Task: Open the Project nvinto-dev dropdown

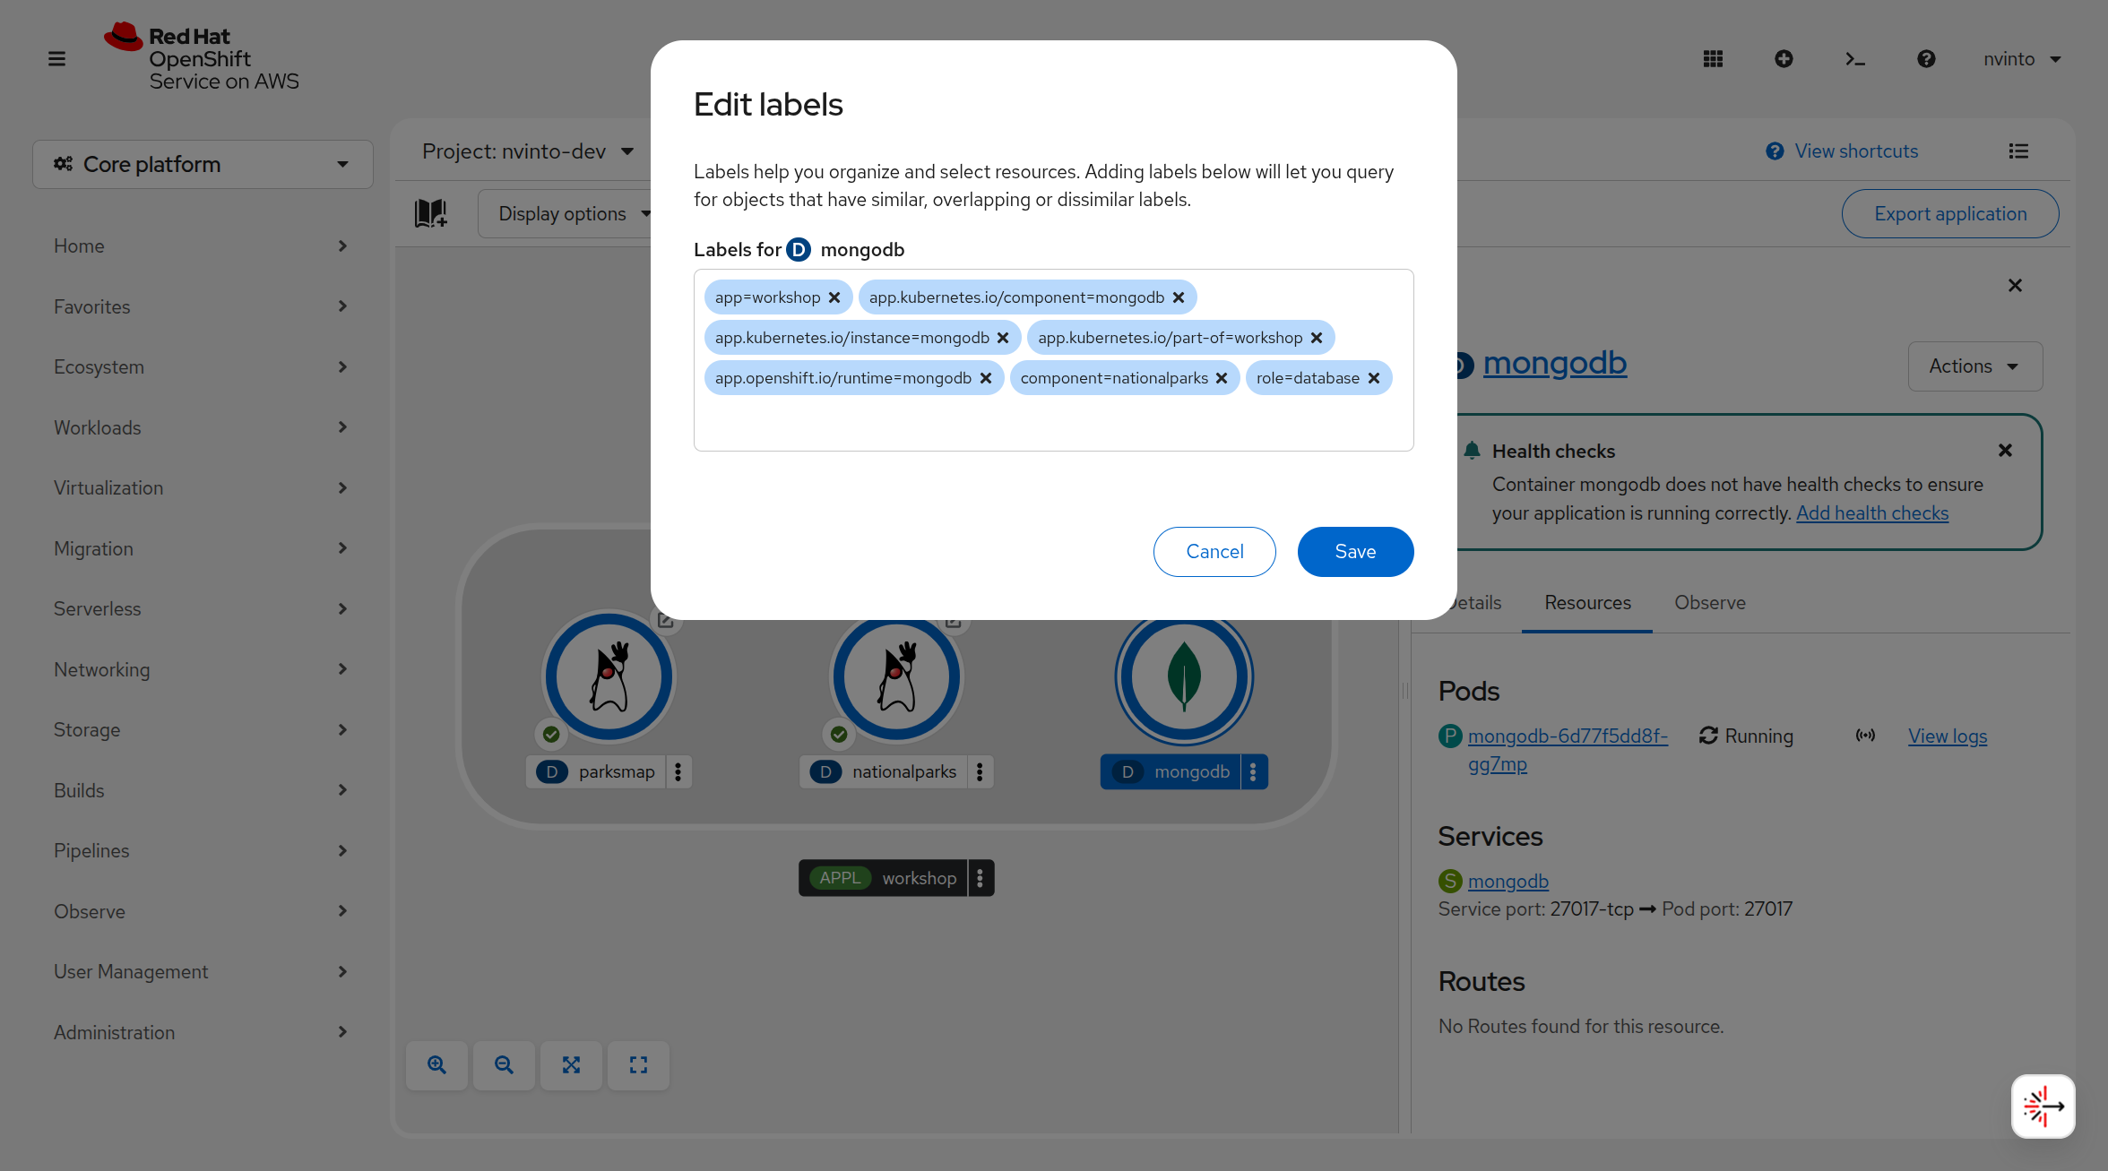Action: pyautogui.click(x=528, y=151)
